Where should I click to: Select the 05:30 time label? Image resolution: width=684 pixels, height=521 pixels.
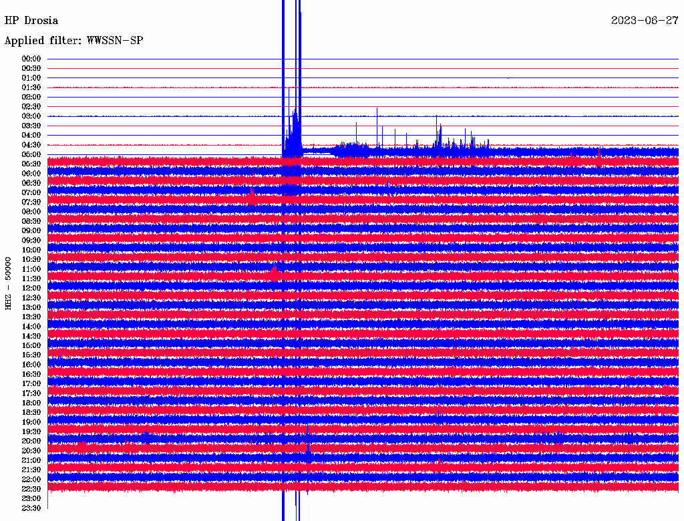click(31, 164)
